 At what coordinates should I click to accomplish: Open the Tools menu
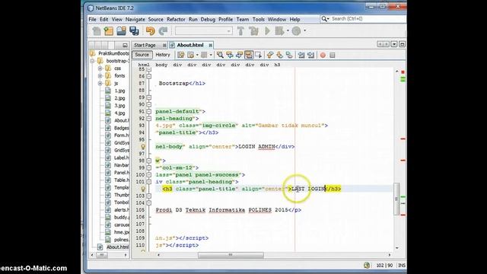259,19
